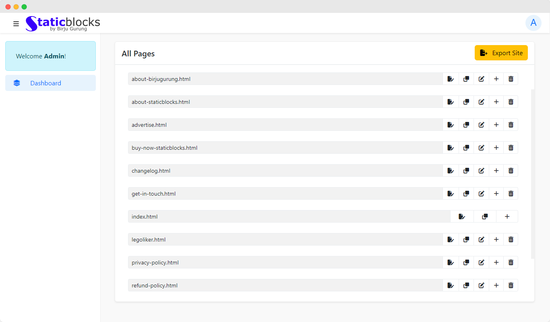Click the Export Site button
550x322 pixels.
(501, 53)
